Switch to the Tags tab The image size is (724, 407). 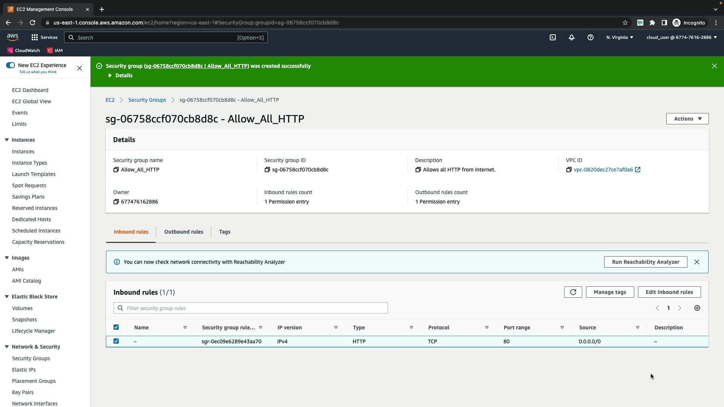pyautogui.click(x=224, y=232)
